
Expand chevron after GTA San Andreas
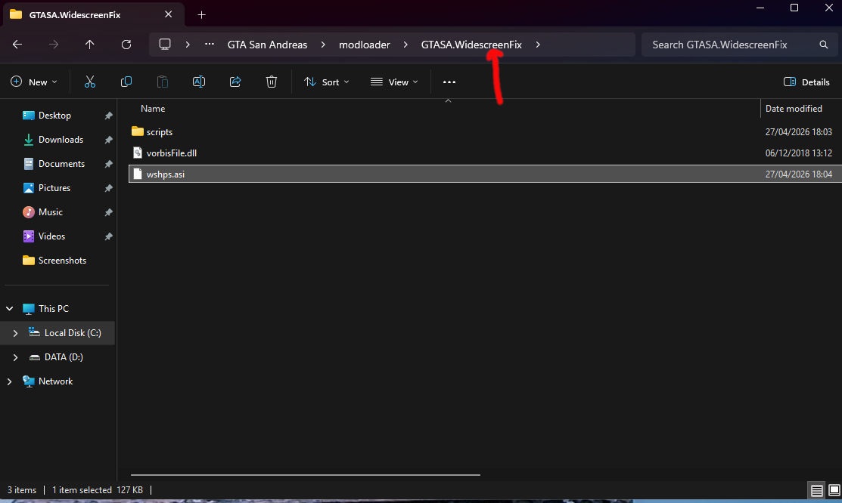pos(323,45)
